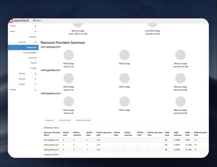This screenshot has width=217, height=167.
Task: Click the os02.gyptazy.com Memory Usage pie chart
Action: [x=180, y=78]
